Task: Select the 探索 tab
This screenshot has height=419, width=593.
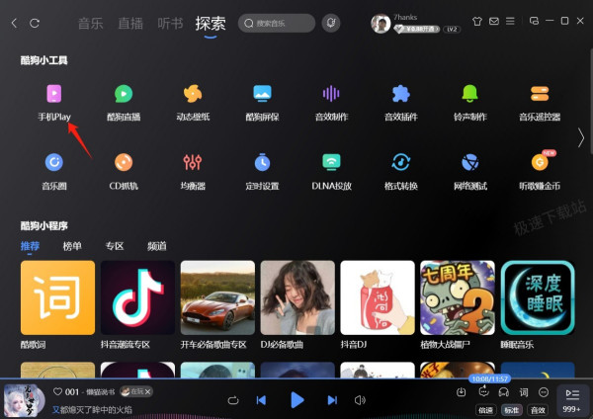Action: click(211, 24)
